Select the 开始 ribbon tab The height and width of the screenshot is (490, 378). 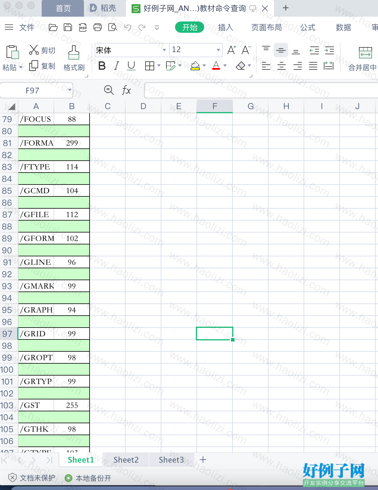pos(190,27)
